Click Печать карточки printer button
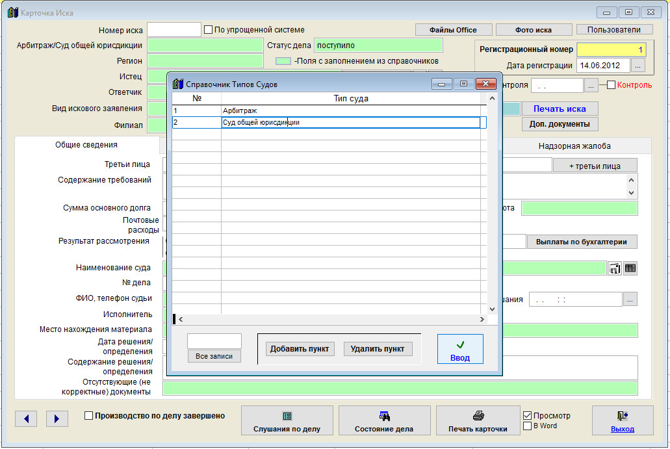This screenshot has height=449, width=670. [478, 421]
